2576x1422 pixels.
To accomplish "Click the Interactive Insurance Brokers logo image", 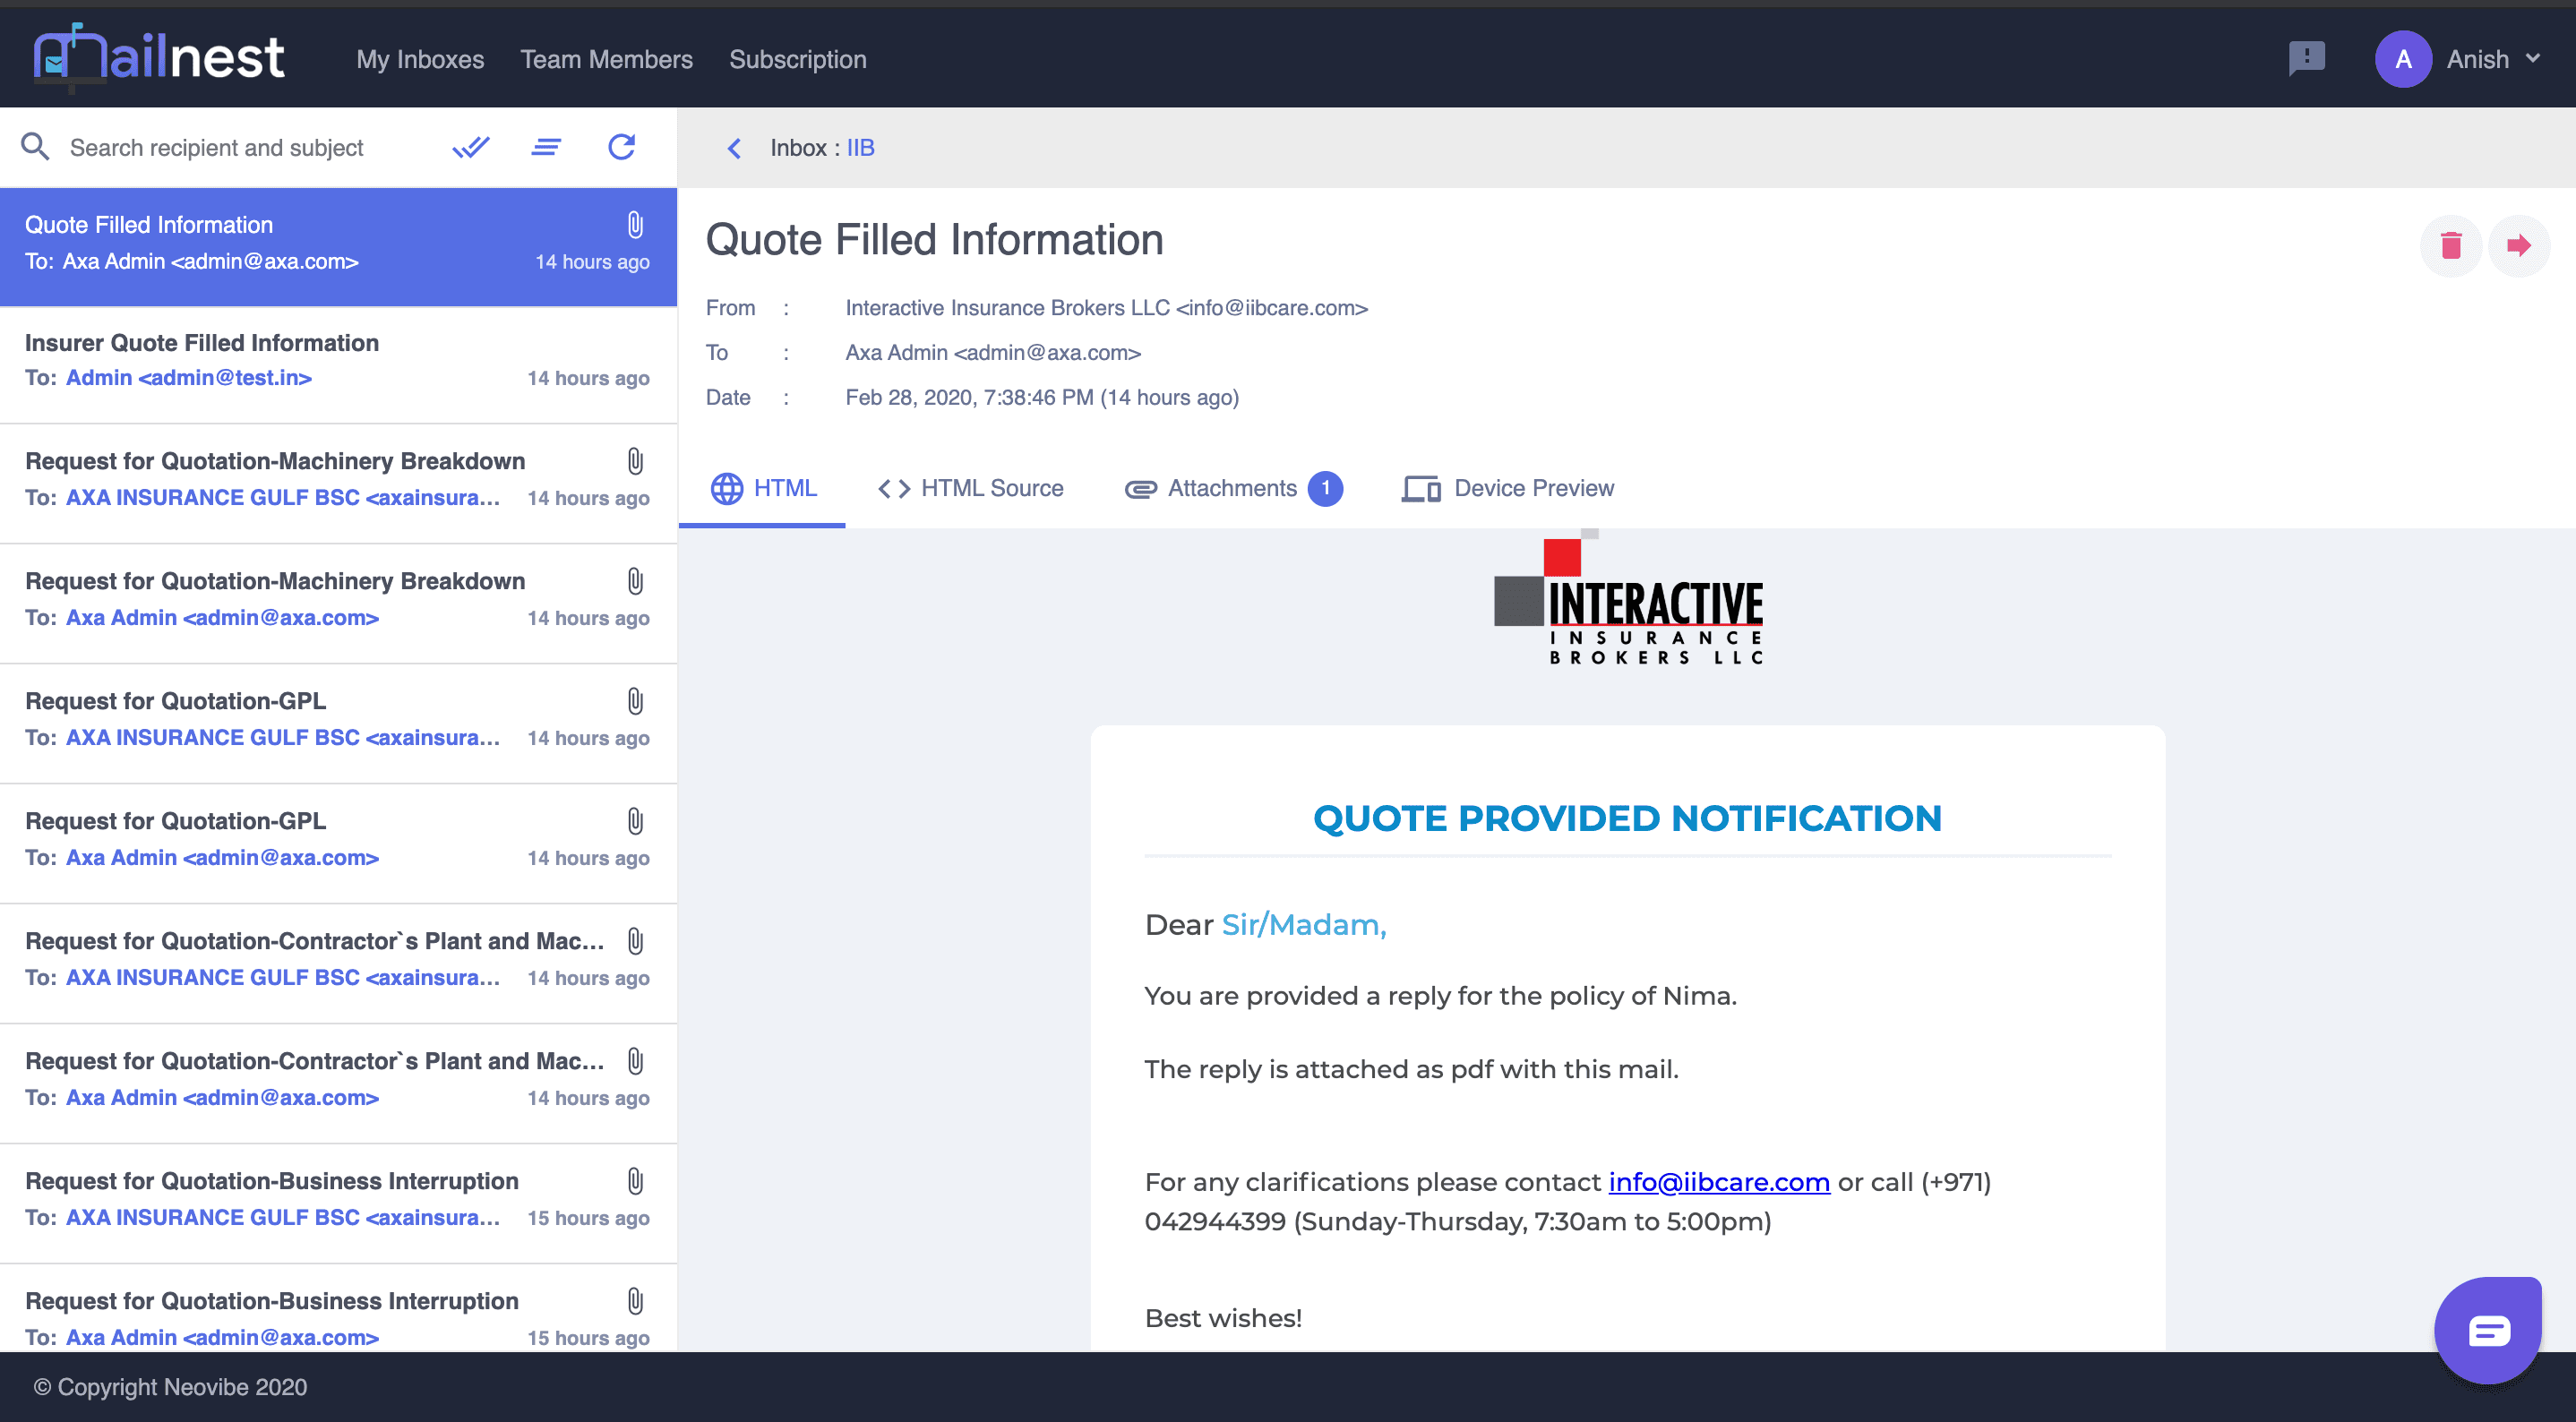I will 1628,598.
